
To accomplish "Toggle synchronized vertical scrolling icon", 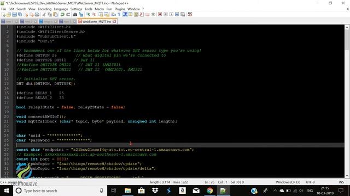I will [101, 15].
